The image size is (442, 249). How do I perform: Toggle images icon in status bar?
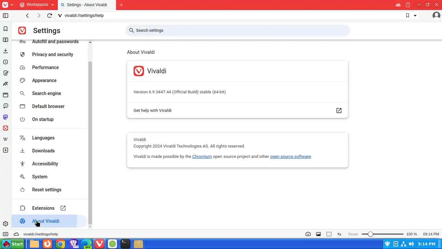tap(318, 234)
